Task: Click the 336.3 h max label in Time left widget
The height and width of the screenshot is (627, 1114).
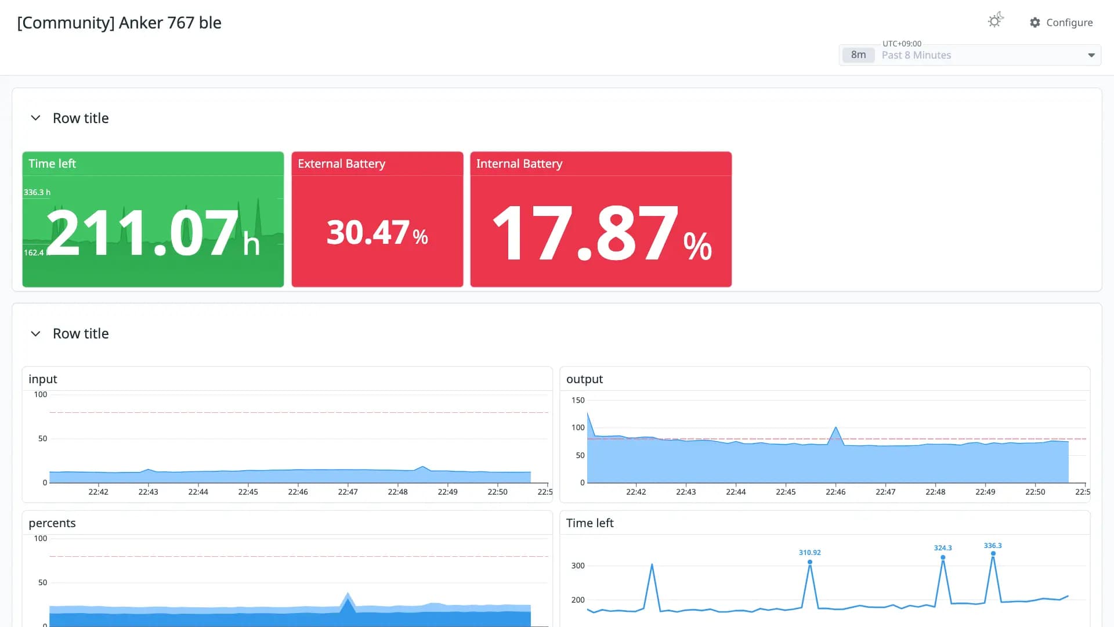Action: coord(37,192)
